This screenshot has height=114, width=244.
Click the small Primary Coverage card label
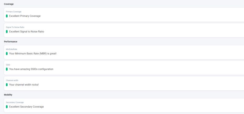pyautogui.click(x=13, y=12)
